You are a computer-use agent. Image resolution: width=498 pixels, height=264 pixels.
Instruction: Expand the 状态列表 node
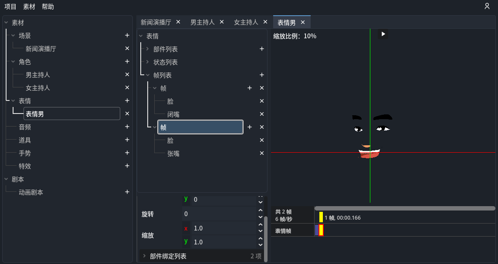(148, 62)
